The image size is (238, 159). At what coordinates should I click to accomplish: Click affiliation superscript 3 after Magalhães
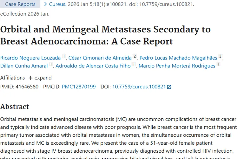point(220,56)
